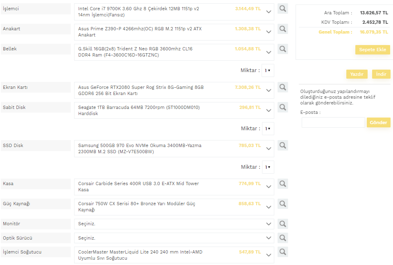Search for a Kasa component
The image size is (393, 265).
coord(282,183)
